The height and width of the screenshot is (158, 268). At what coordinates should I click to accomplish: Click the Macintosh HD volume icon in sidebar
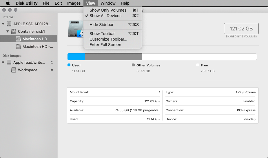click(18, 39)
